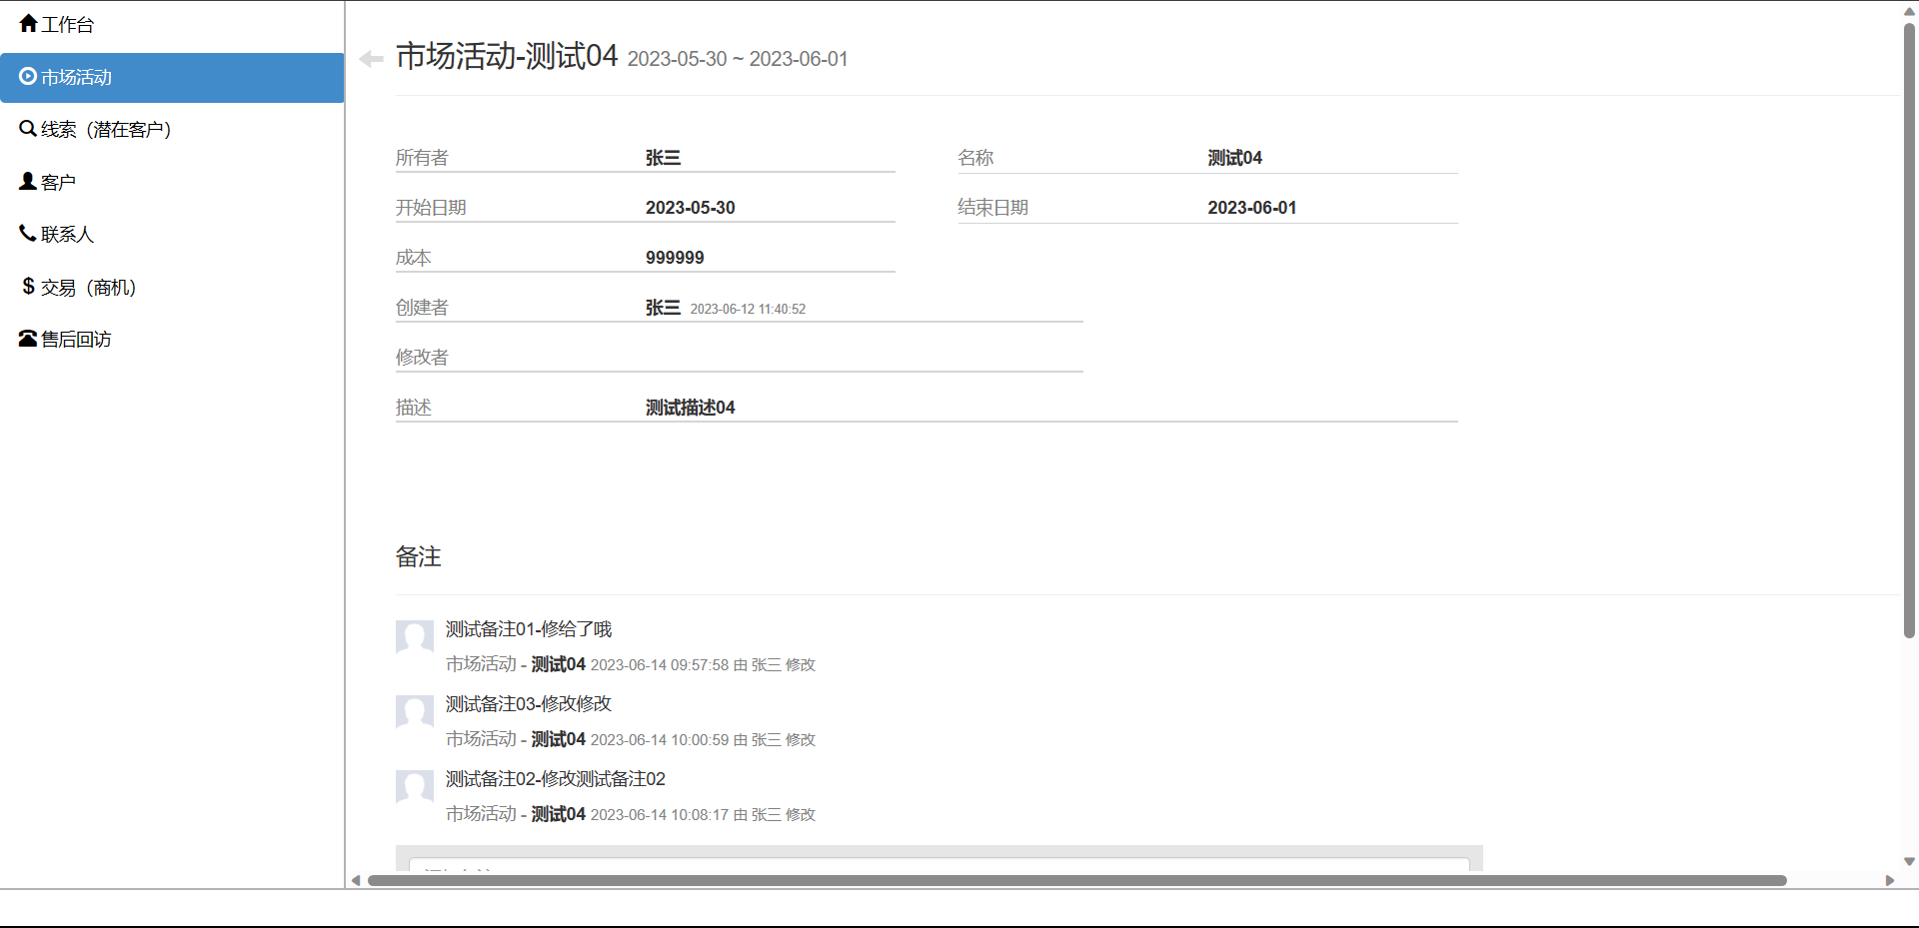Open 工作台 menu item

click(172, 25)
